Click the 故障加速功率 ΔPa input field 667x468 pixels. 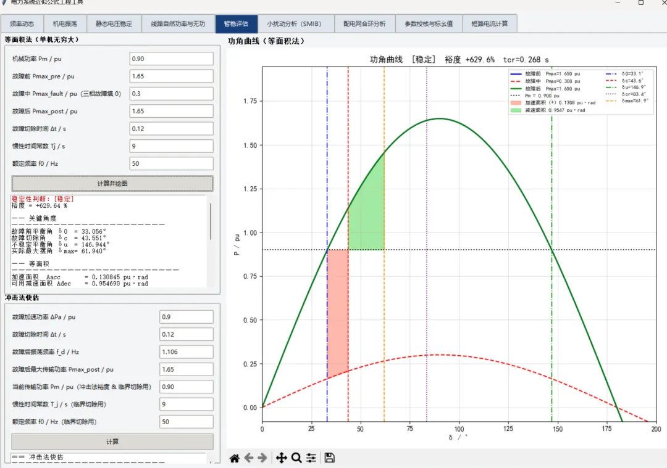coord(187,317)
